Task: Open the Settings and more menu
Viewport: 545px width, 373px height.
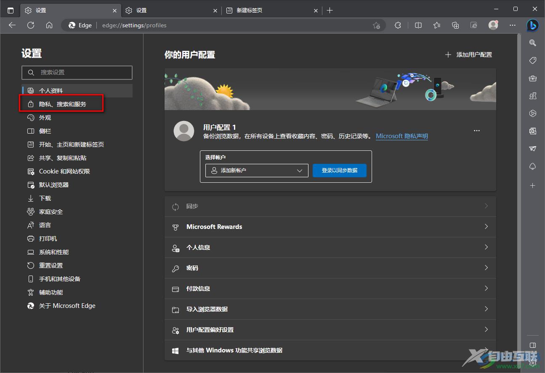Action: click(x=512, y=25)
